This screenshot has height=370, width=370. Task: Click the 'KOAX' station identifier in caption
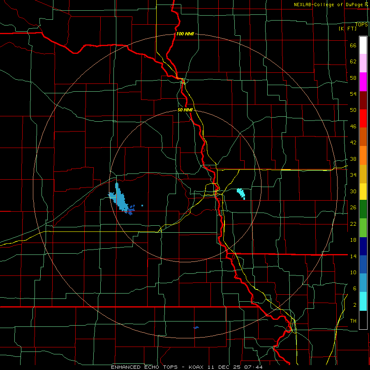(x=197, y=367)
